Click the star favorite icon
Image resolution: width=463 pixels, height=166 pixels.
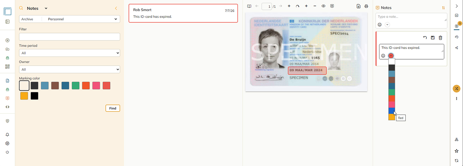tap(457, 151)
